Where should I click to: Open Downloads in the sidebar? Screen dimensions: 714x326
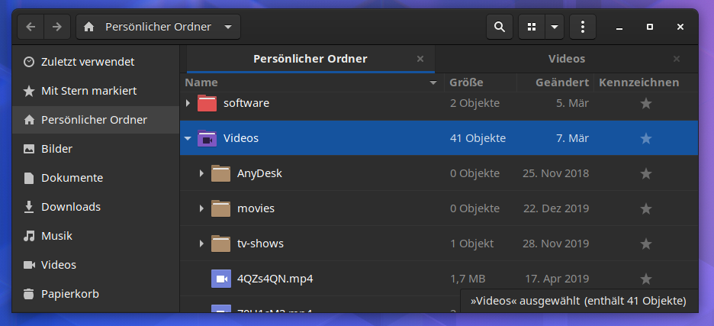70,207
